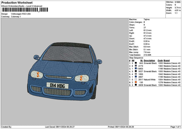This screenshot has width=182, height=129.
Task: Click the black swatch in the 3027-stitch row
Action: [x=136, y=71]
